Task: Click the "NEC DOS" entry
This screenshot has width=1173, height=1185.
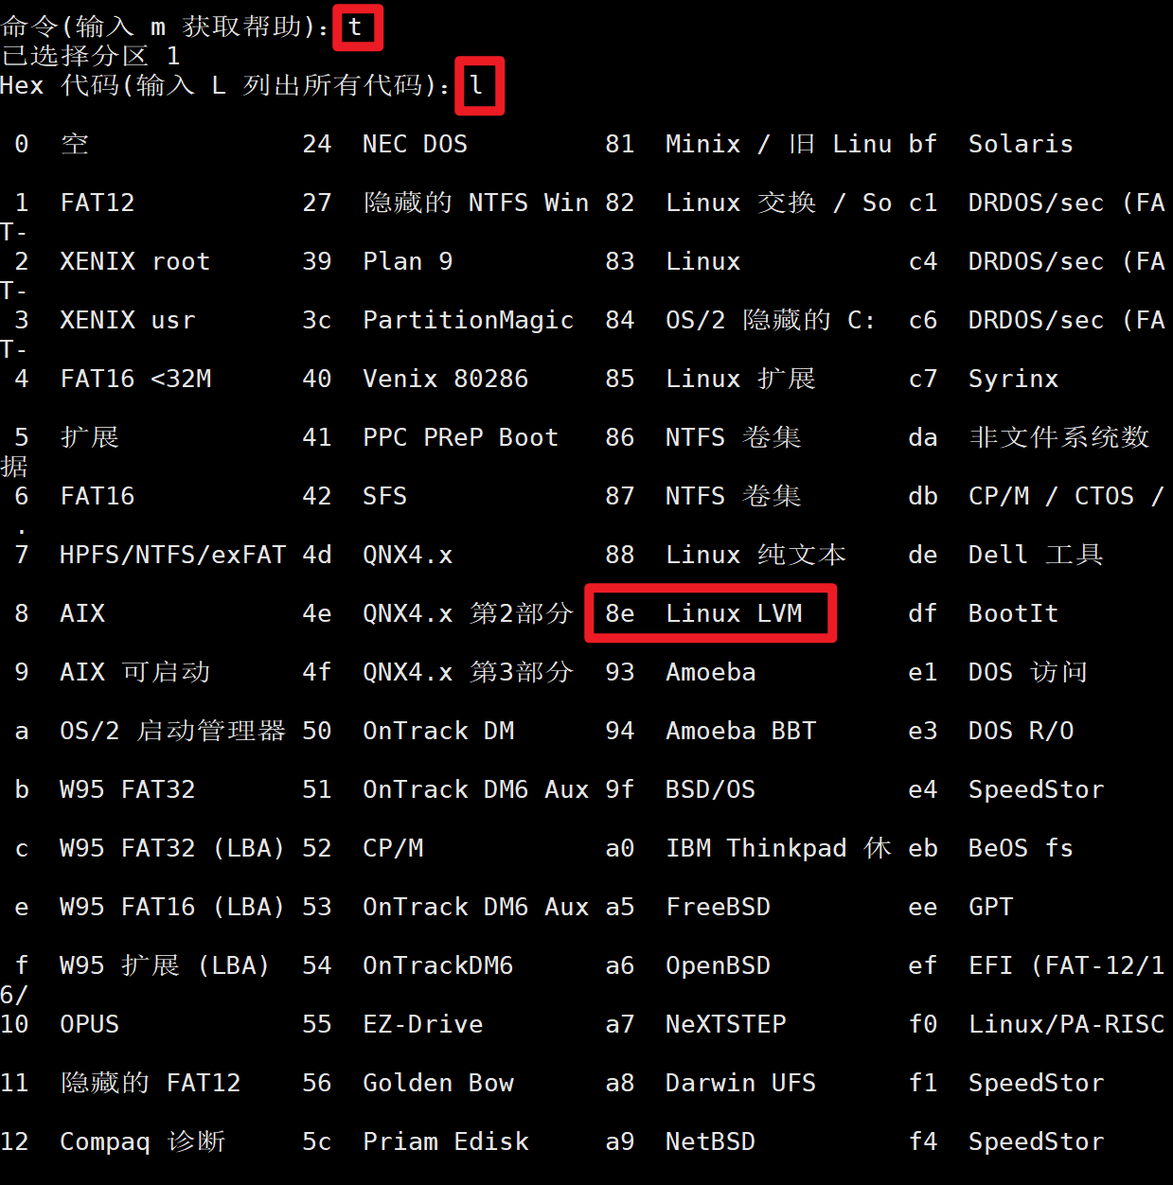Action: (x=416, y=144)
